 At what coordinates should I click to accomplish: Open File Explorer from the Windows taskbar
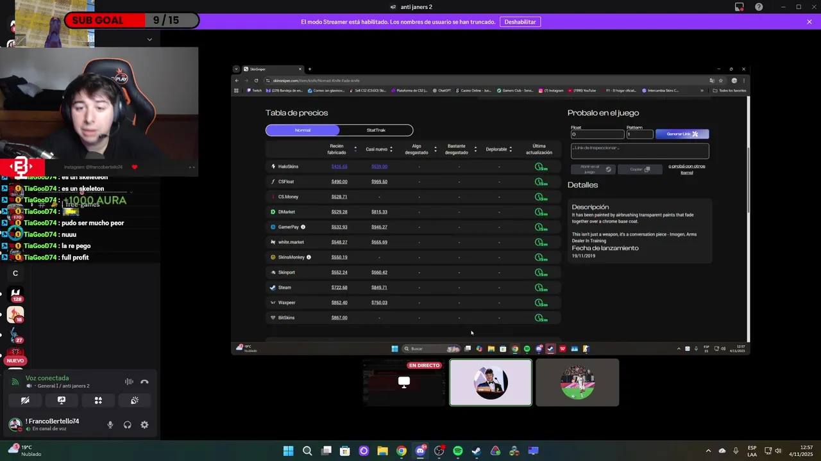point(382,451)
